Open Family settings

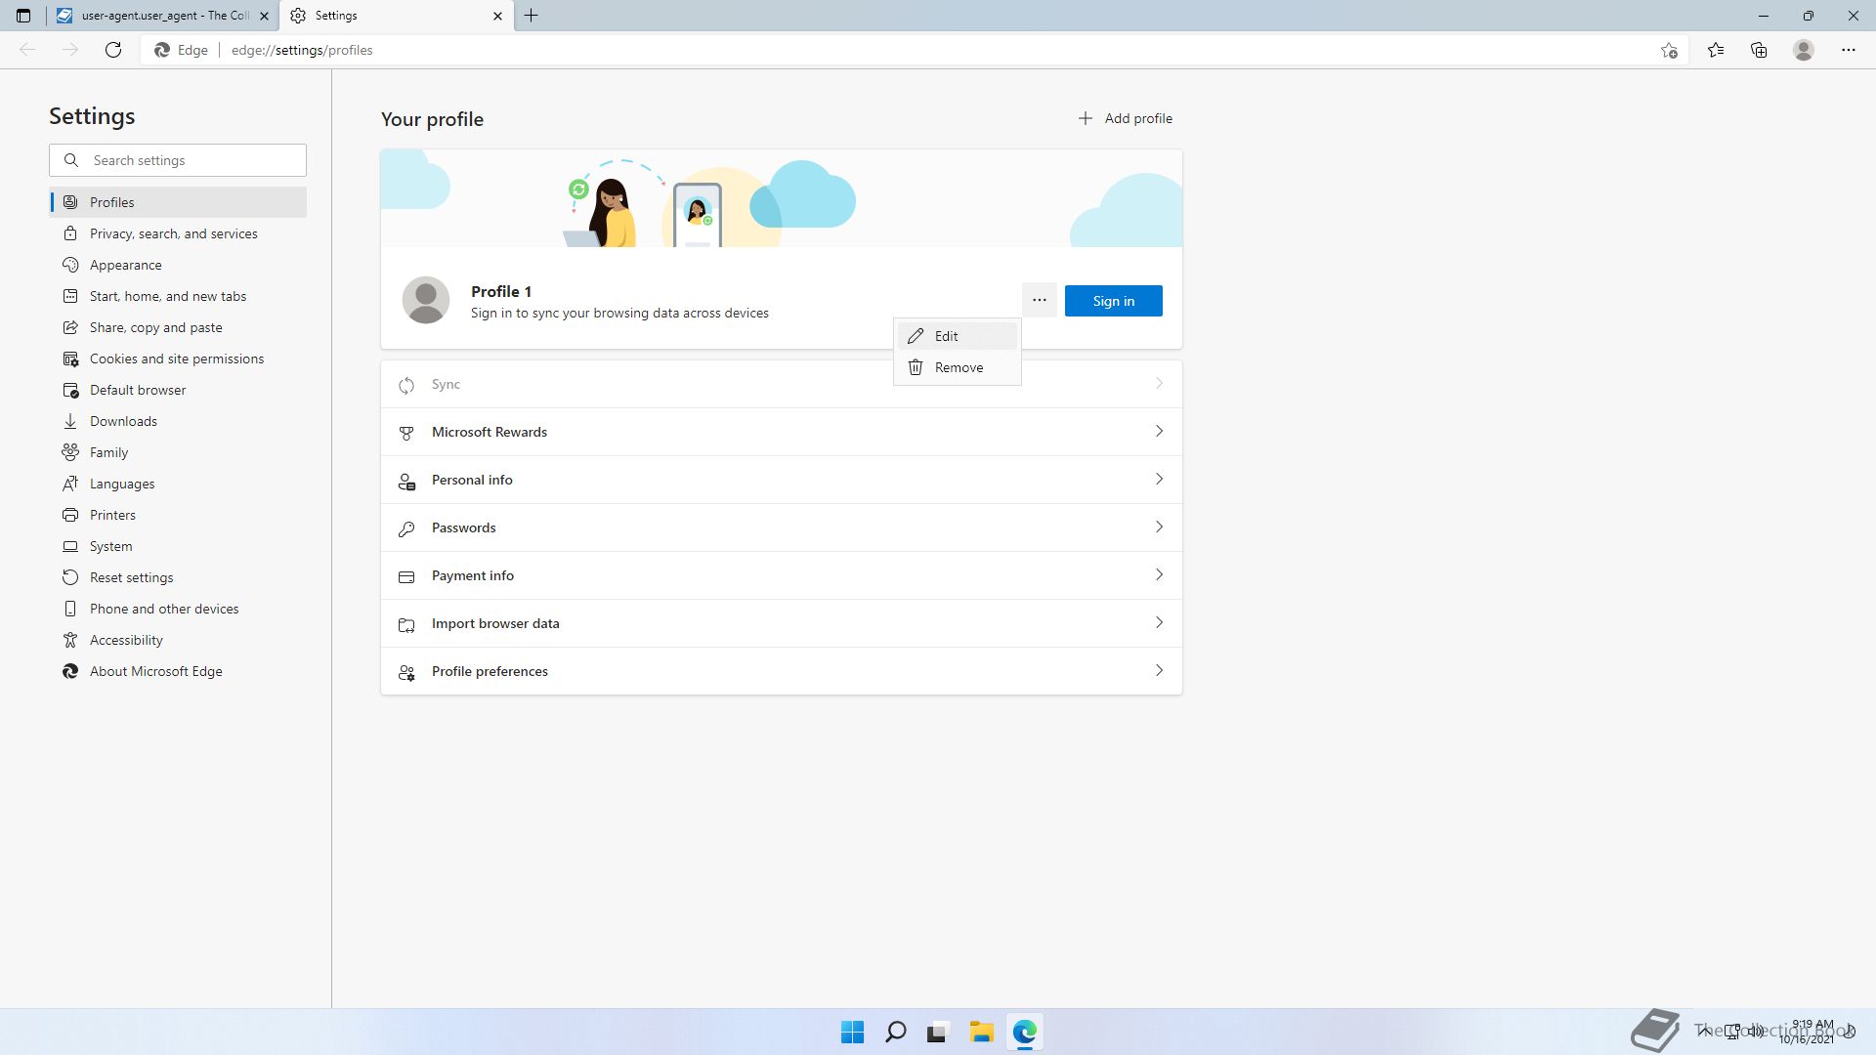click(x=178, y=452)
